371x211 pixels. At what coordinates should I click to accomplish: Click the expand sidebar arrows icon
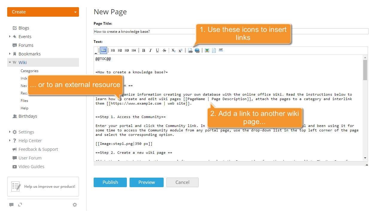pos(20,204)
